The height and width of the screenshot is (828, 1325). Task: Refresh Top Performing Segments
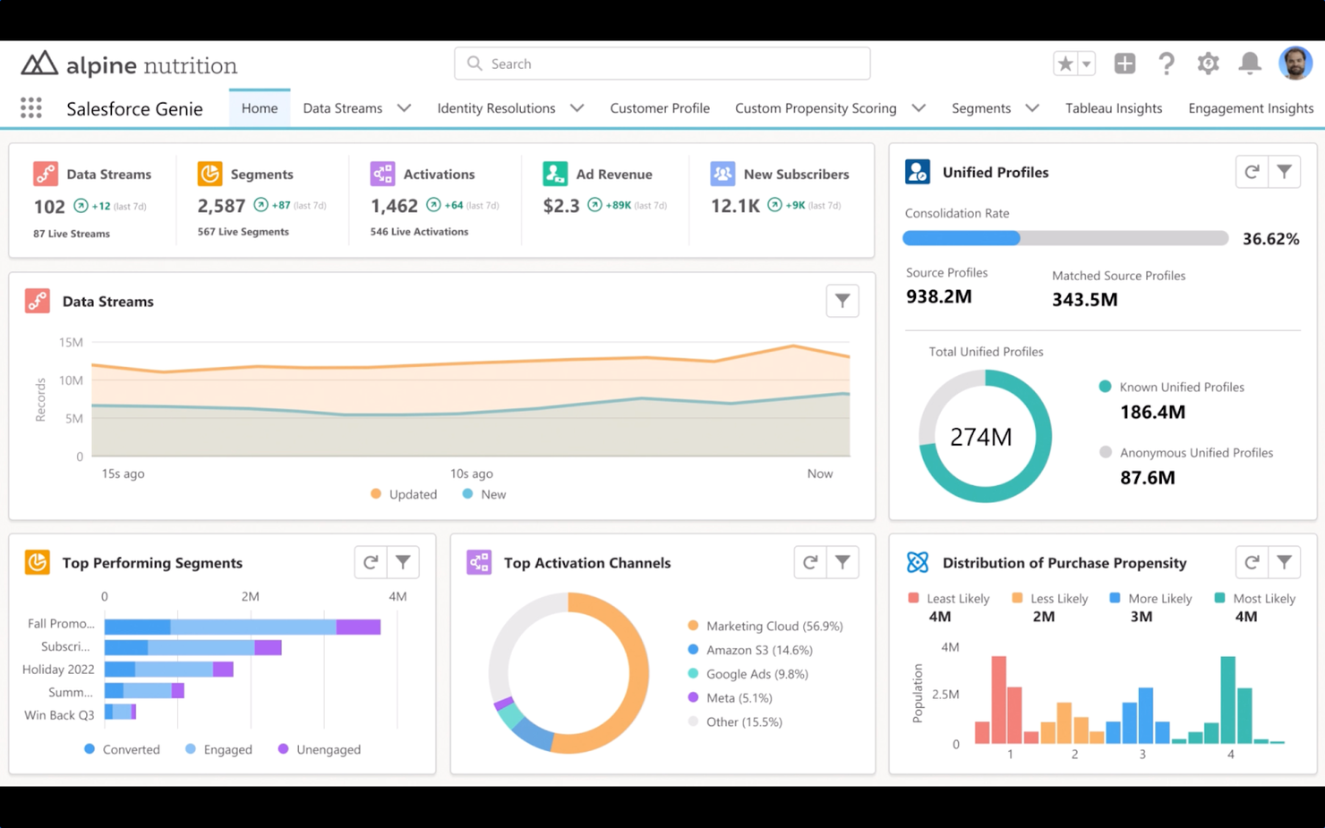tap(371, 562)
